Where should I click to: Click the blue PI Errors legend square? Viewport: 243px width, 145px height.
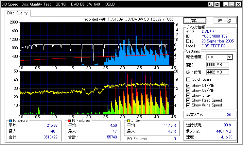click(x=10, y=121)
